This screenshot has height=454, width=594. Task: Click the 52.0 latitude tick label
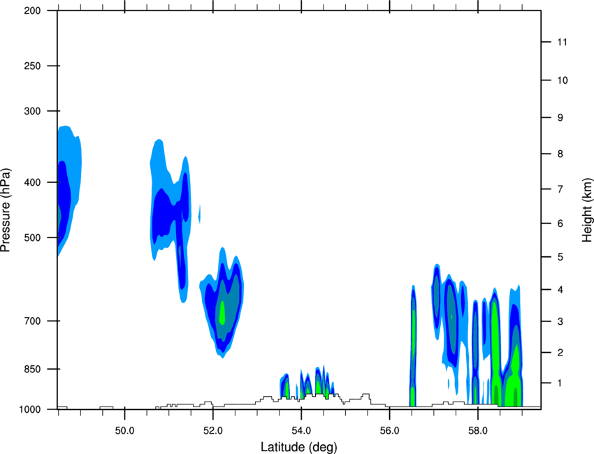pyautogui.click(x=213, y=431)
